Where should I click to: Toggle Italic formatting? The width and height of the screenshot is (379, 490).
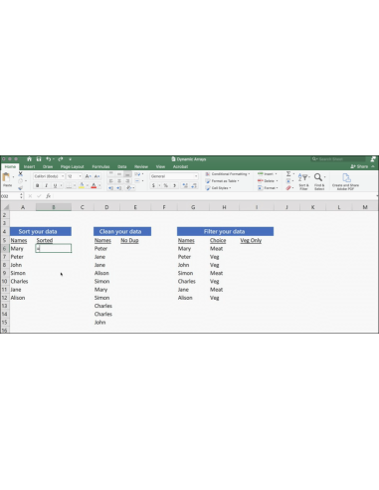pyautogui.click(x=46, y=185)
